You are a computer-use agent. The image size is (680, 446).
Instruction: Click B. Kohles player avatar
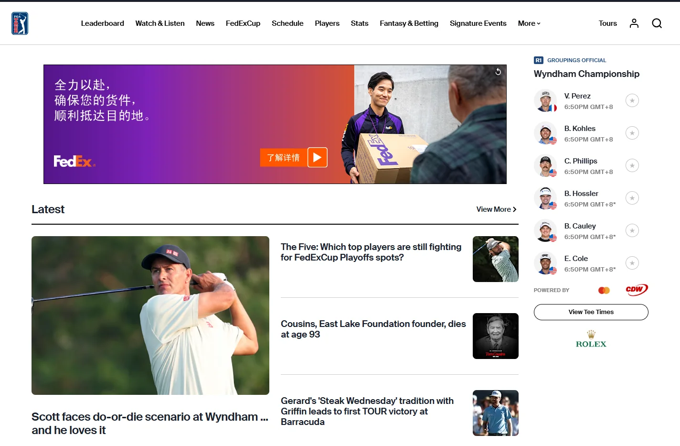click(545, 133)
